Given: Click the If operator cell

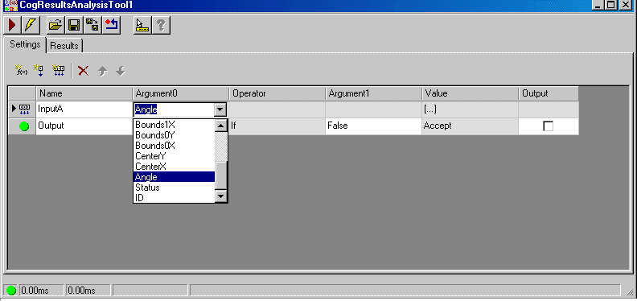Looking at the screenshot, I should pyautogui.click(x=277, y=126).
